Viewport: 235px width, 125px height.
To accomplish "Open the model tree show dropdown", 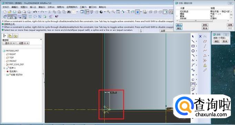I will tap(9, 43).
